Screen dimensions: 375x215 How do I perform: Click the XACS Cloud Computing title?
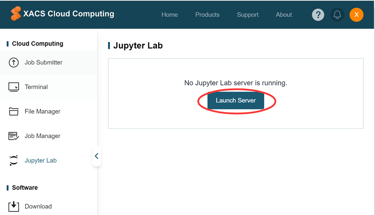pyautogui.click(x=68, y=14)
